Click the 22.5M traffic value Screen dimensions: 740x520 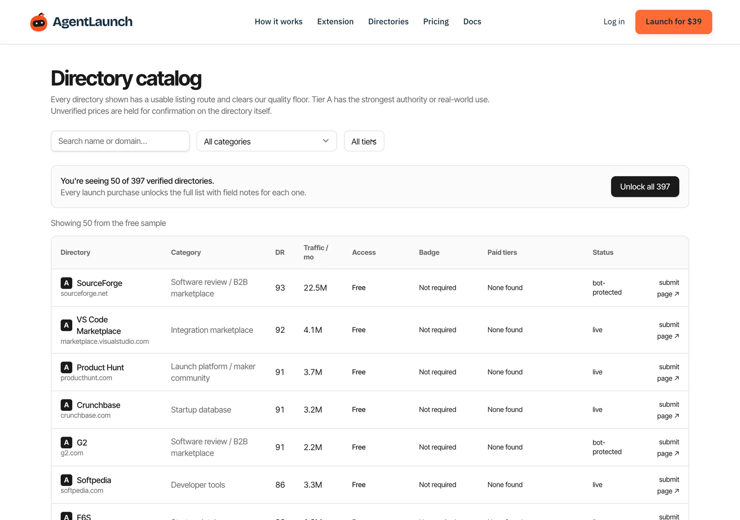(x=315, y=288)
